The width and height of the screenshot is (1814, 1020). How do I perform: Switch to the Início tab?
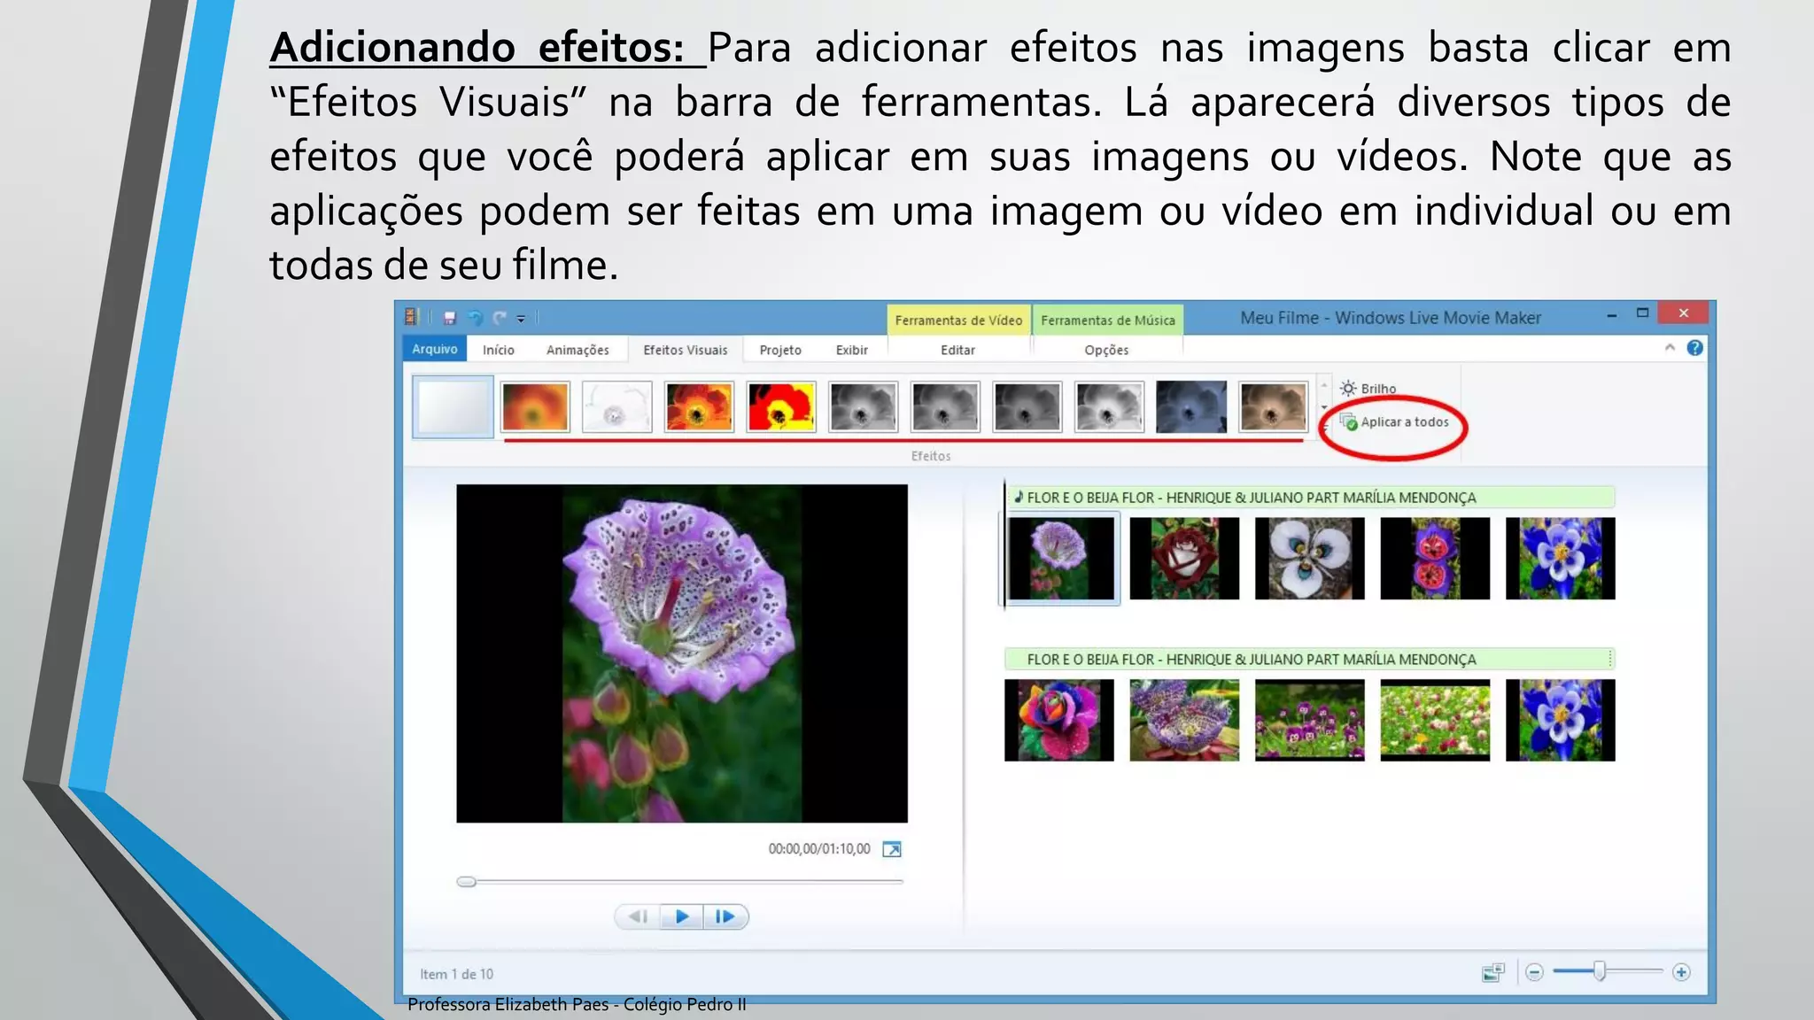[498, 350]
